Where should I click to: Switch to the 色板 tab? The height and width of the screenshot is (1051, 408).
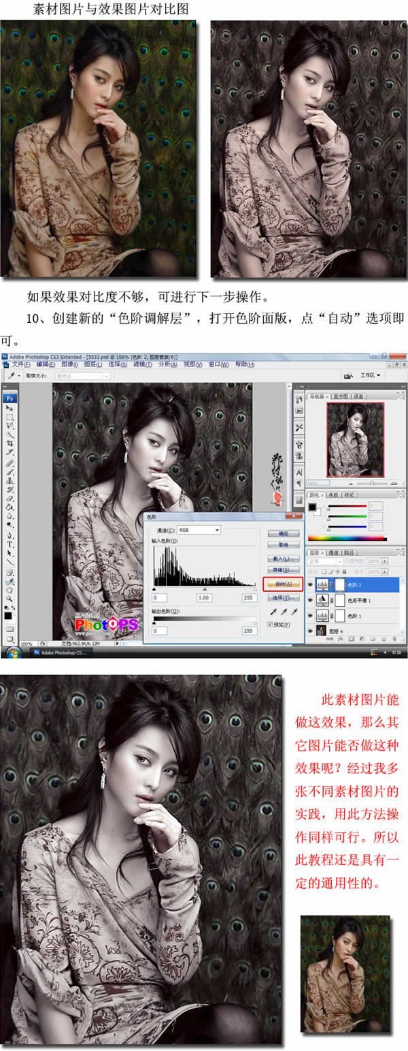[333, 495]
